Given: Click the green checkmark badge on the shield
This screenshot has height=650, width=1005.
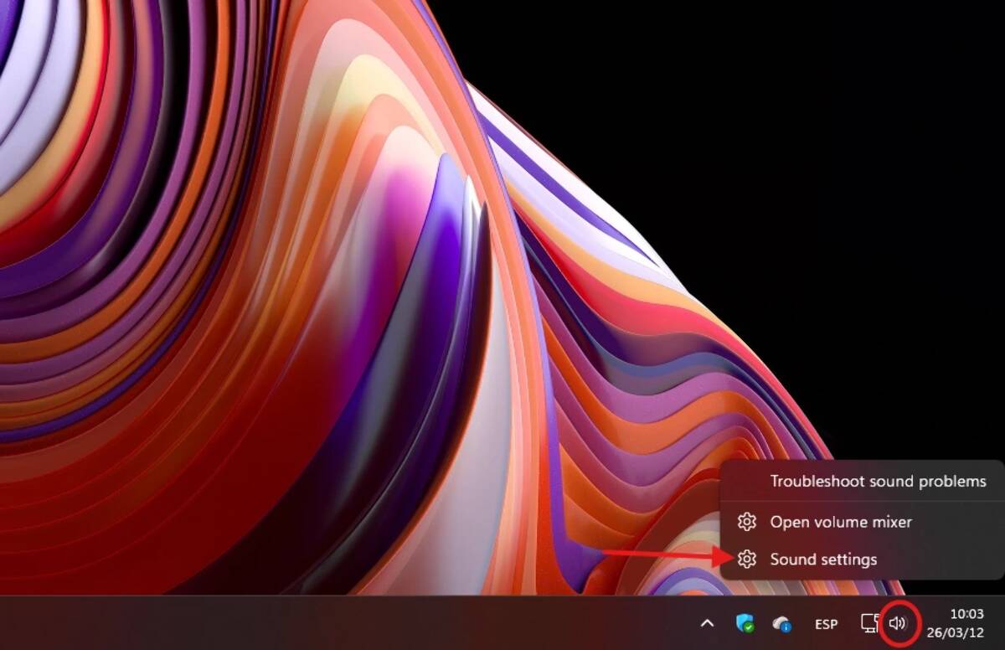Looking at the screenshot, I should pos(749,627).
